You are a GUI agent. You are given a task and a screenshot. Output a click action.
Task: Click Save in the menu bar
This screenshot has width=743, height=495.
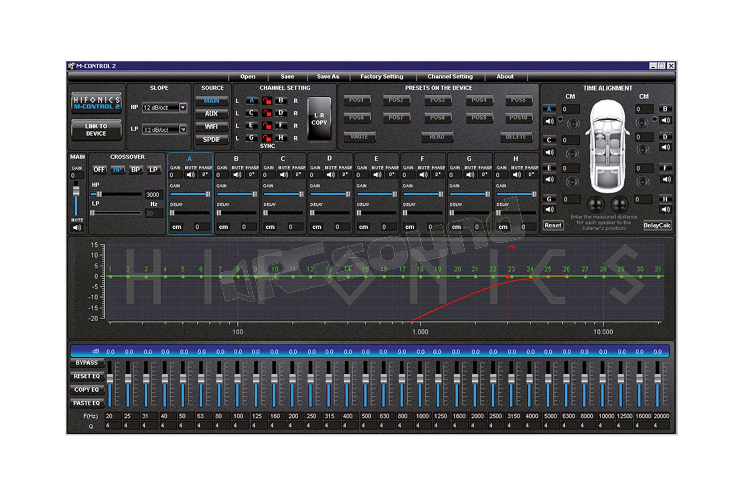287,76
